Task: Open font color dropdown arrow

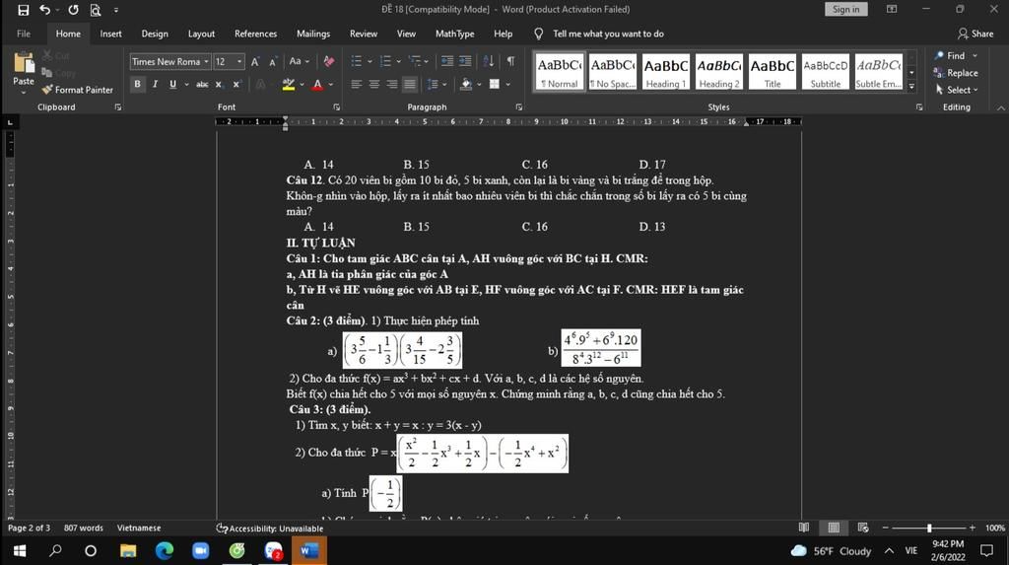Action: tap(331, 85)
